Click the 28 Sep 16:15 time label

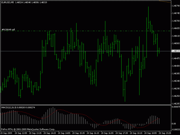click(93, 133)
